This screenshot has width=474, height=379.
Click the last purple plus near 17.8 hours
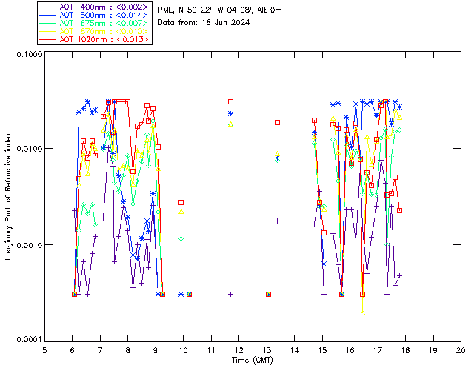(400, 275)
